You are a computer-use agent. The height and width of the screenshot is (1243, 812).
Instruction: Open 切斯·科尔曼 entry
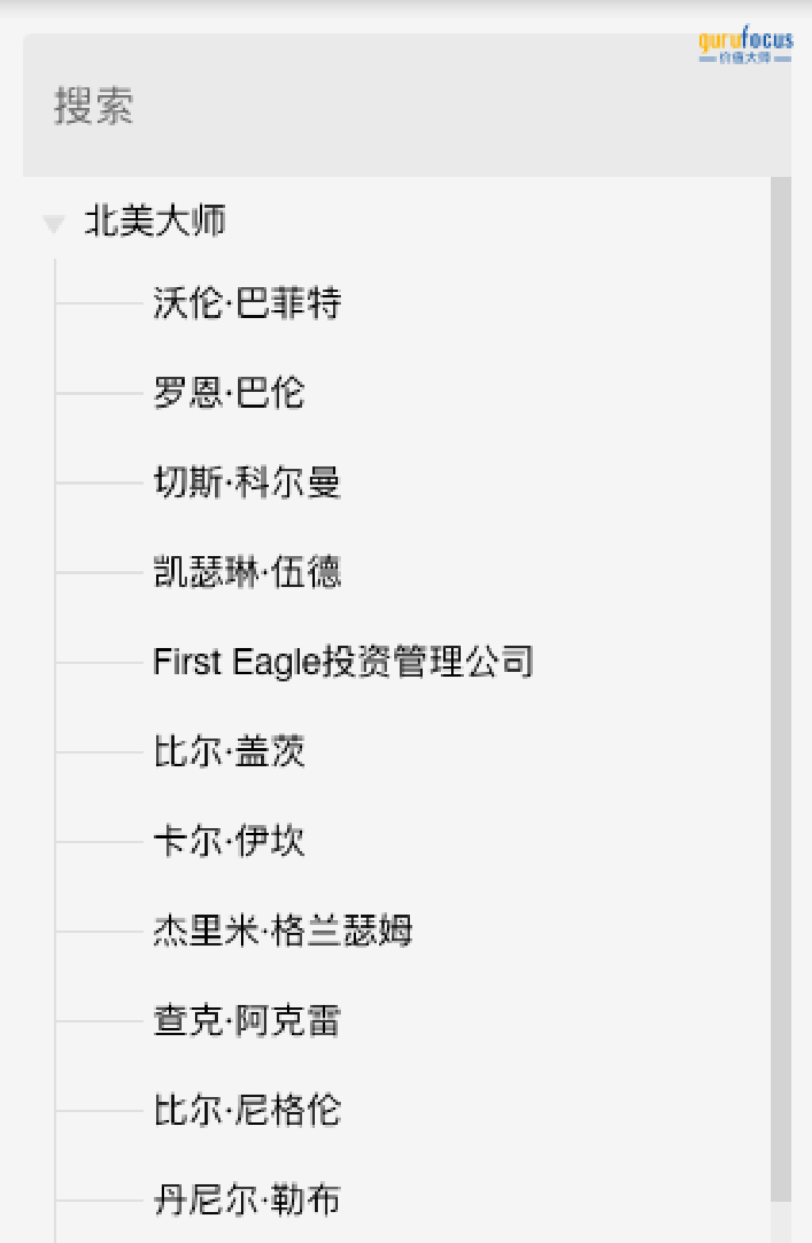coord(247,482)
